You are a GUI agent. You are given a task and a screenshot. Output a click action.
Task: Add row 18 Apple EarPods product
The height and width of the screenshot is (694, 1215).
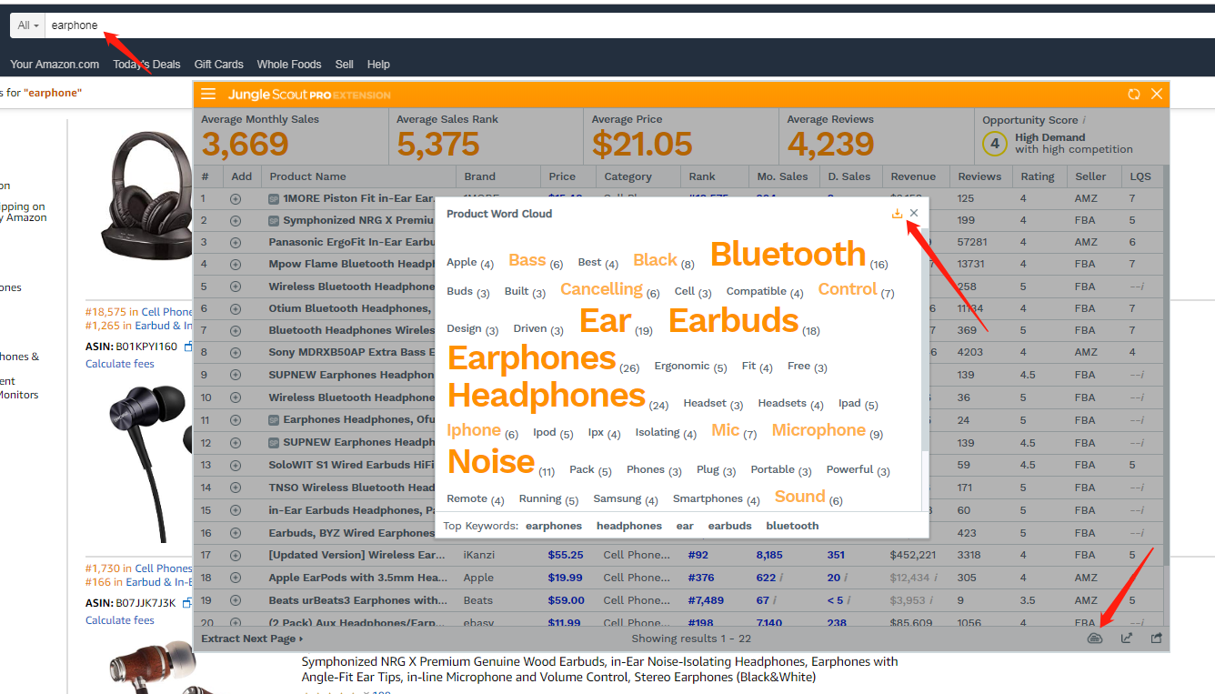tap(236, 578)
